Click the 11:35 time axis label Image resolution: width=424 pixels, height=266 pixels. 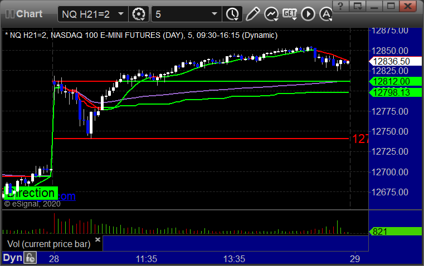(x=147, y=259)
